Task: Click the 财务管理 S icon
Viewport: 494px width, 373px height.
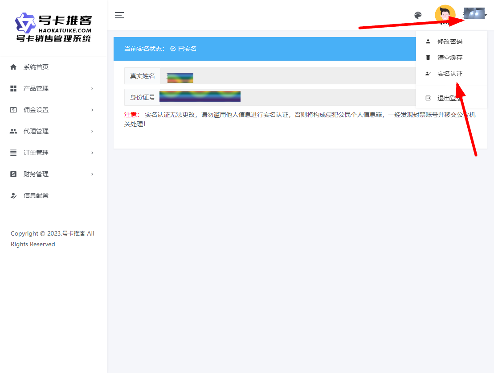Action: (12, 174)
